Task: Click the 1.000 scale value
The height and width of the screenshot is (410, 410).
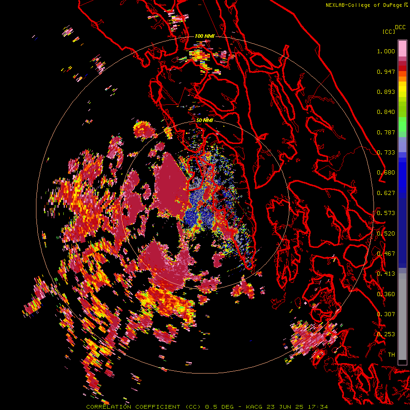Action: [386, 51]
